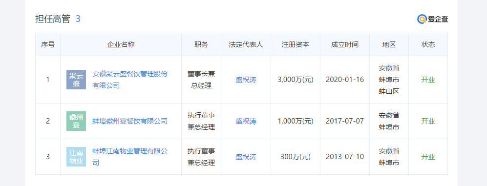Screen dimensions: 487x186
Task: Click 安徽省蚌埠市 in the 徽州宴 row
Action: 389,121
